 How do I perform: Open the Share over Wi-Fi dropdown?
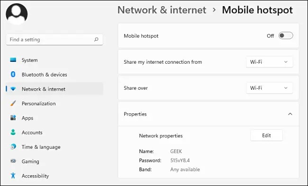click(x=269, y=88)
